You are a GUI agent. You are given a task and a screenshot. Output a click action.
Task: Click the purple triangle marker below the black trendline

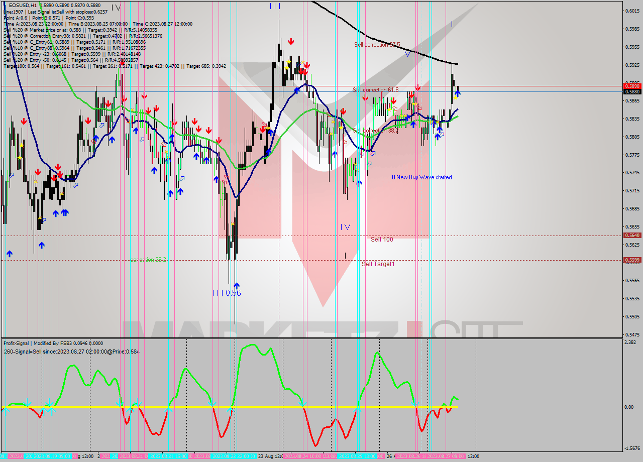pyautogui.click(x=407, y=53)
